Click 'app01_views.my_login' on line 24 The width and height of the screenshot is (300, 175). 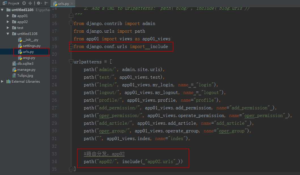(x=148, y=85)
